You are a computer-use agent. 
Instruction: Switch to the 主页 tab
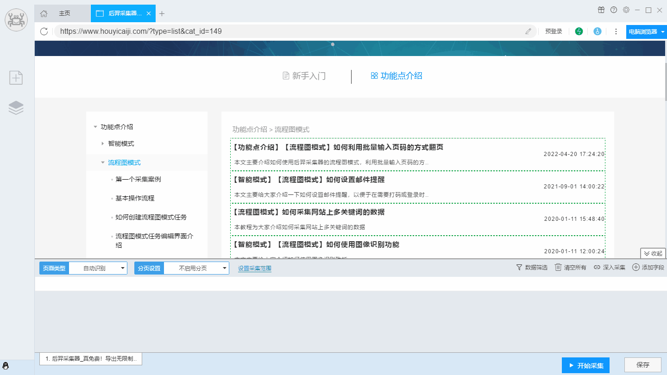(64, 13)
